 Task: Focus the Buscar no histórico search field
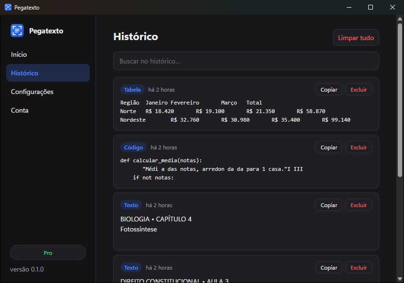click(x=246, y=61)
